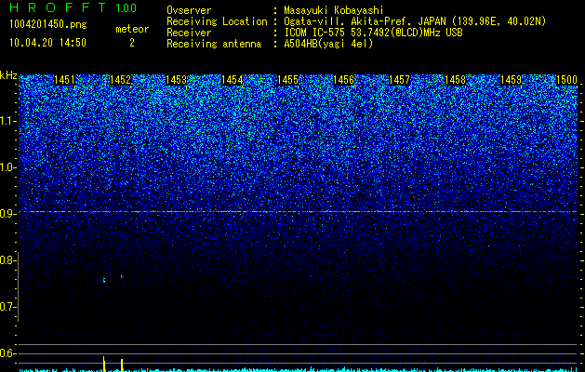Click the 1456 time marker

(x=343, y=80)
